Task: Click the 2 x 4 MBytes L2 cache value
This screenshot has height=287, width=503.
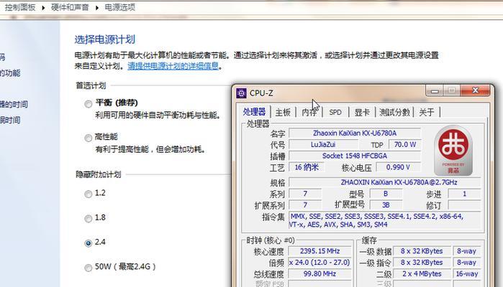Action: [x=422, y=274]
